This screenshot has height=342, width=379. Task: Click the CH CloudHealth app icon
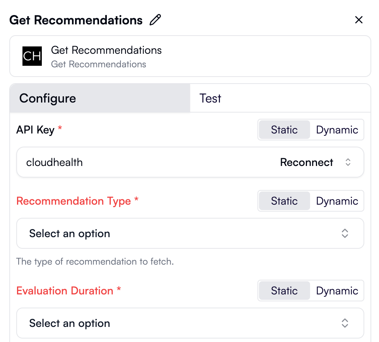[32, 56]
